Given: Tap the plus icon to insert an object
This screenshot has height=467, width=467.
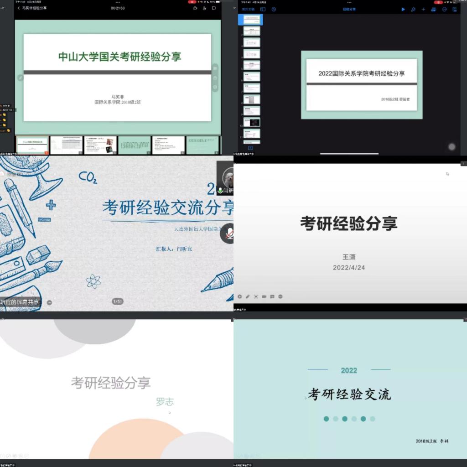Looking at the screenshot, I should [x=423, y=9].
